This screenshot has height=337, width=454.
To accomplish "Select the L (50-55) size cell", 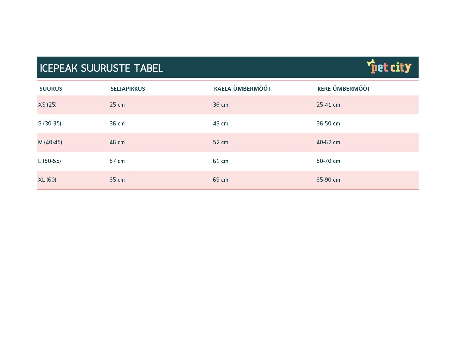I will click(50, 161).
